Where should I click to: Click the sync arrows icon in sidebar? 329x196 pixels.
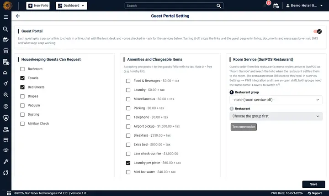tap(6, 173)
